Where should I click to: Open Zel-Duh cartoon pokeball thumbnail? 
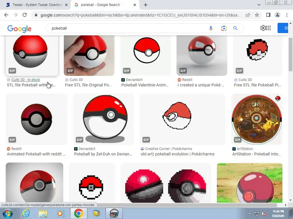click(x=103, y=119)
